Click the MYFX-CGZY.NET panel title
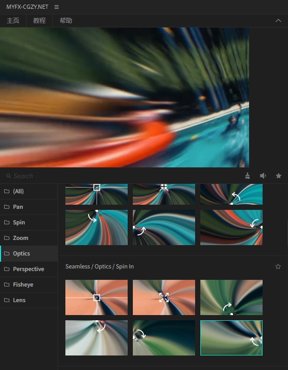Screen dimensions: 288x370 (x=27, y=7)
